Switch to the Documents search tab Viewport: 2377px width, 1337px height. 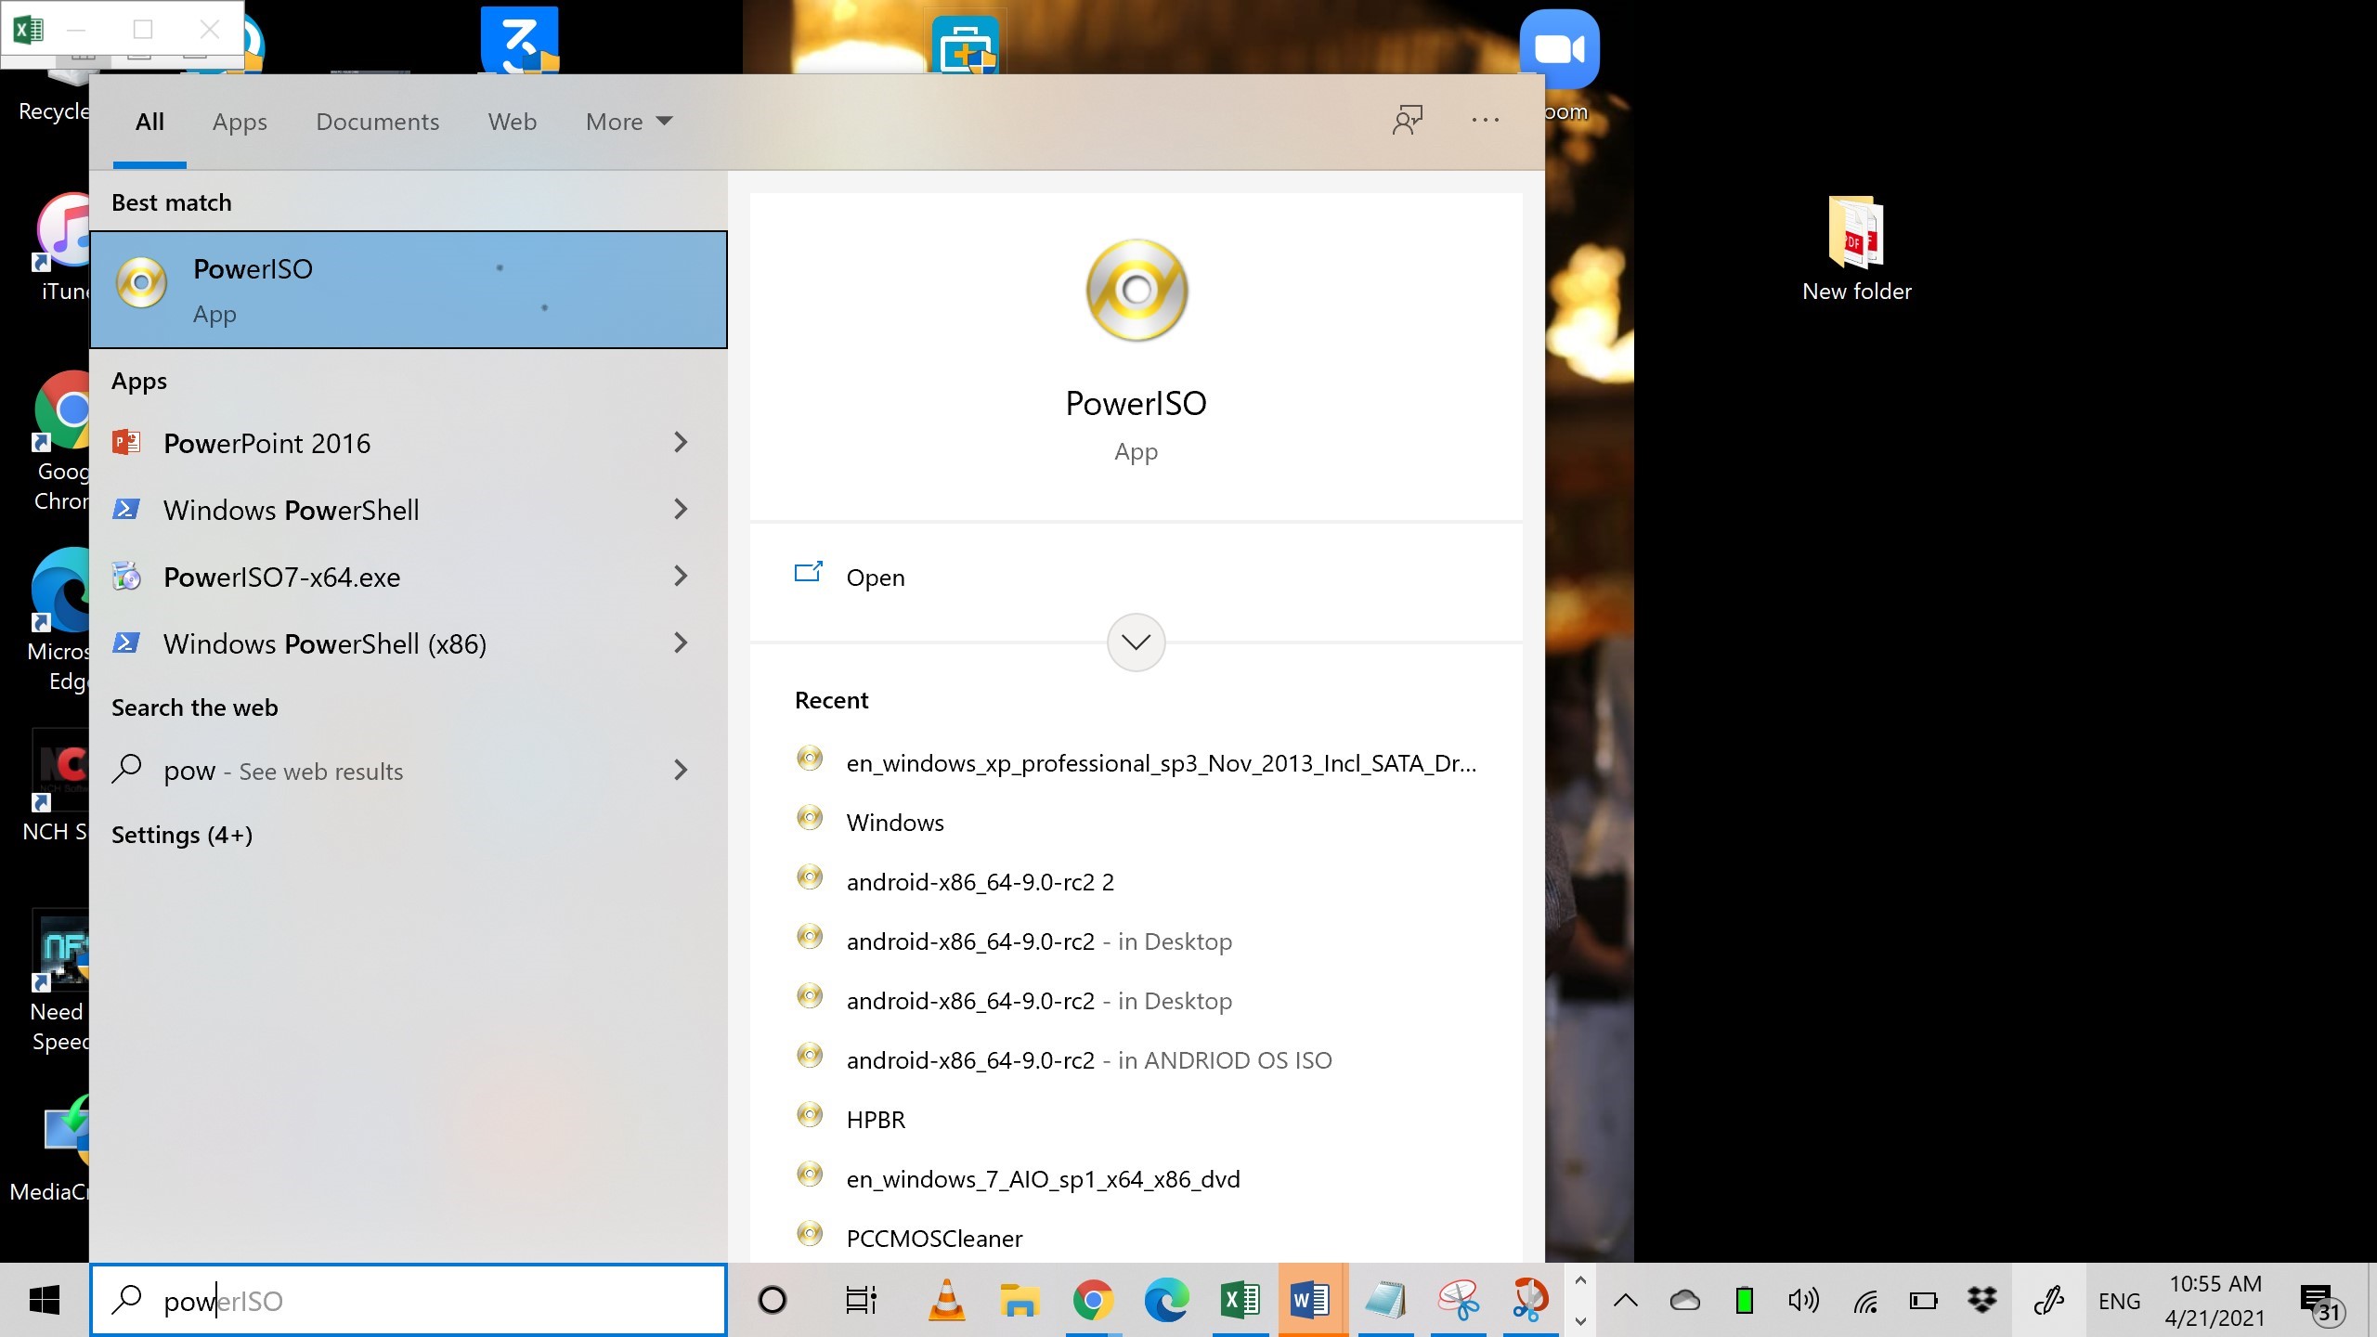377,122
